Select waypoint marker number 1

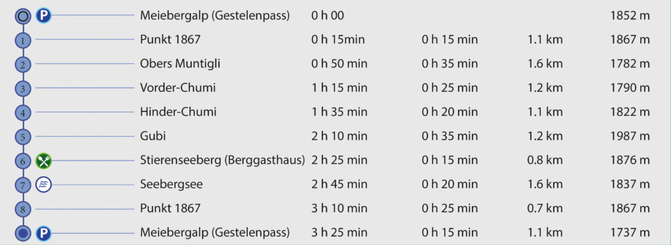tap(23, 41)
